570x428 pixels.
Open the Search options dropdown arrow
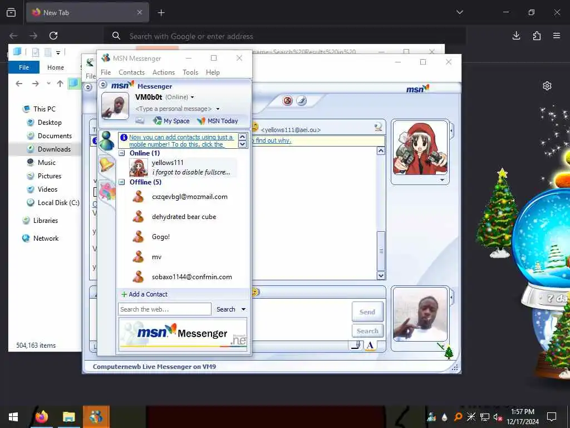point(244,309)
